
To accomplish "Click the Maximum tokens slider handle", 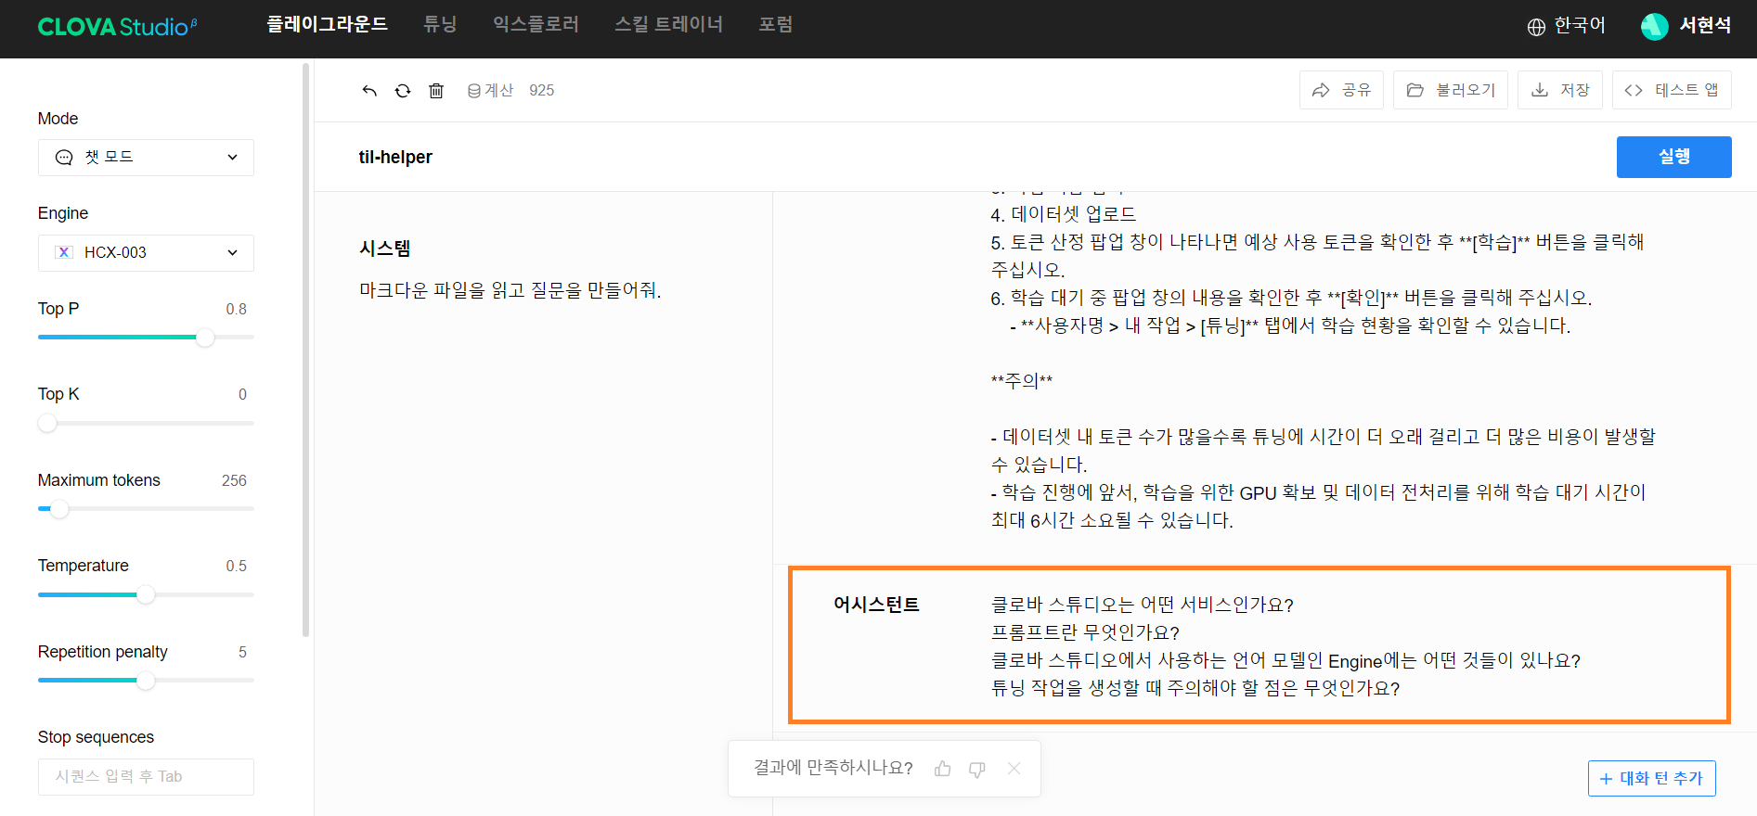I will tap(59, 509).
